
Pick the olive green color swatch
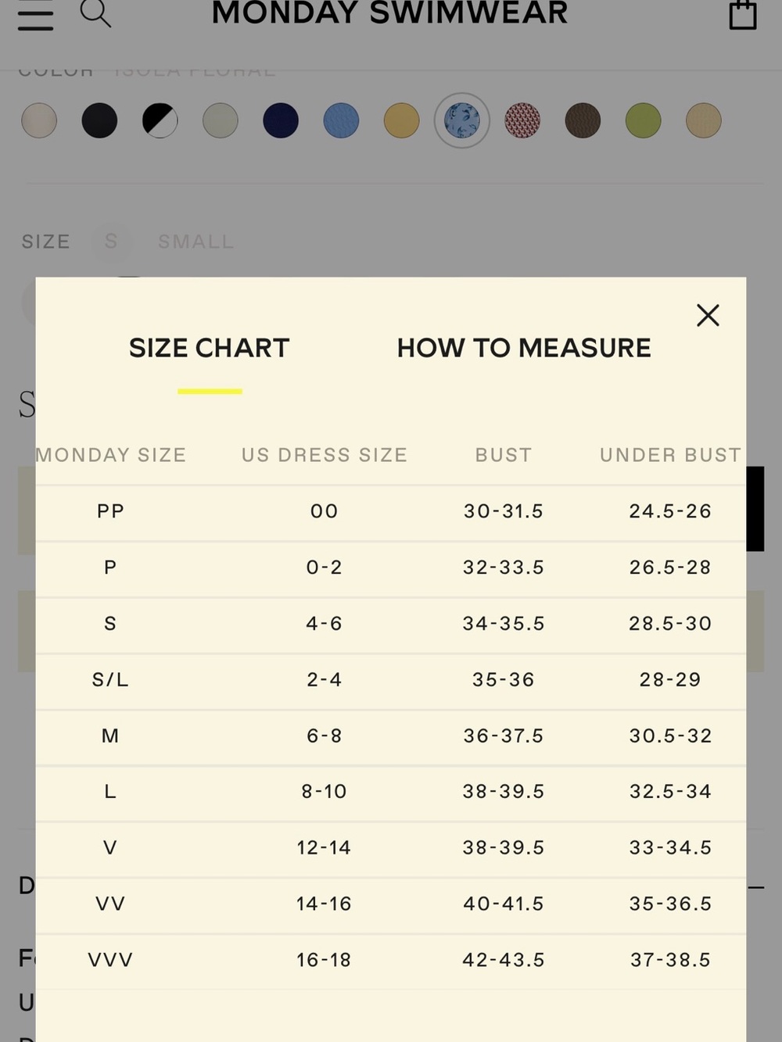click(x=644, y=121)
